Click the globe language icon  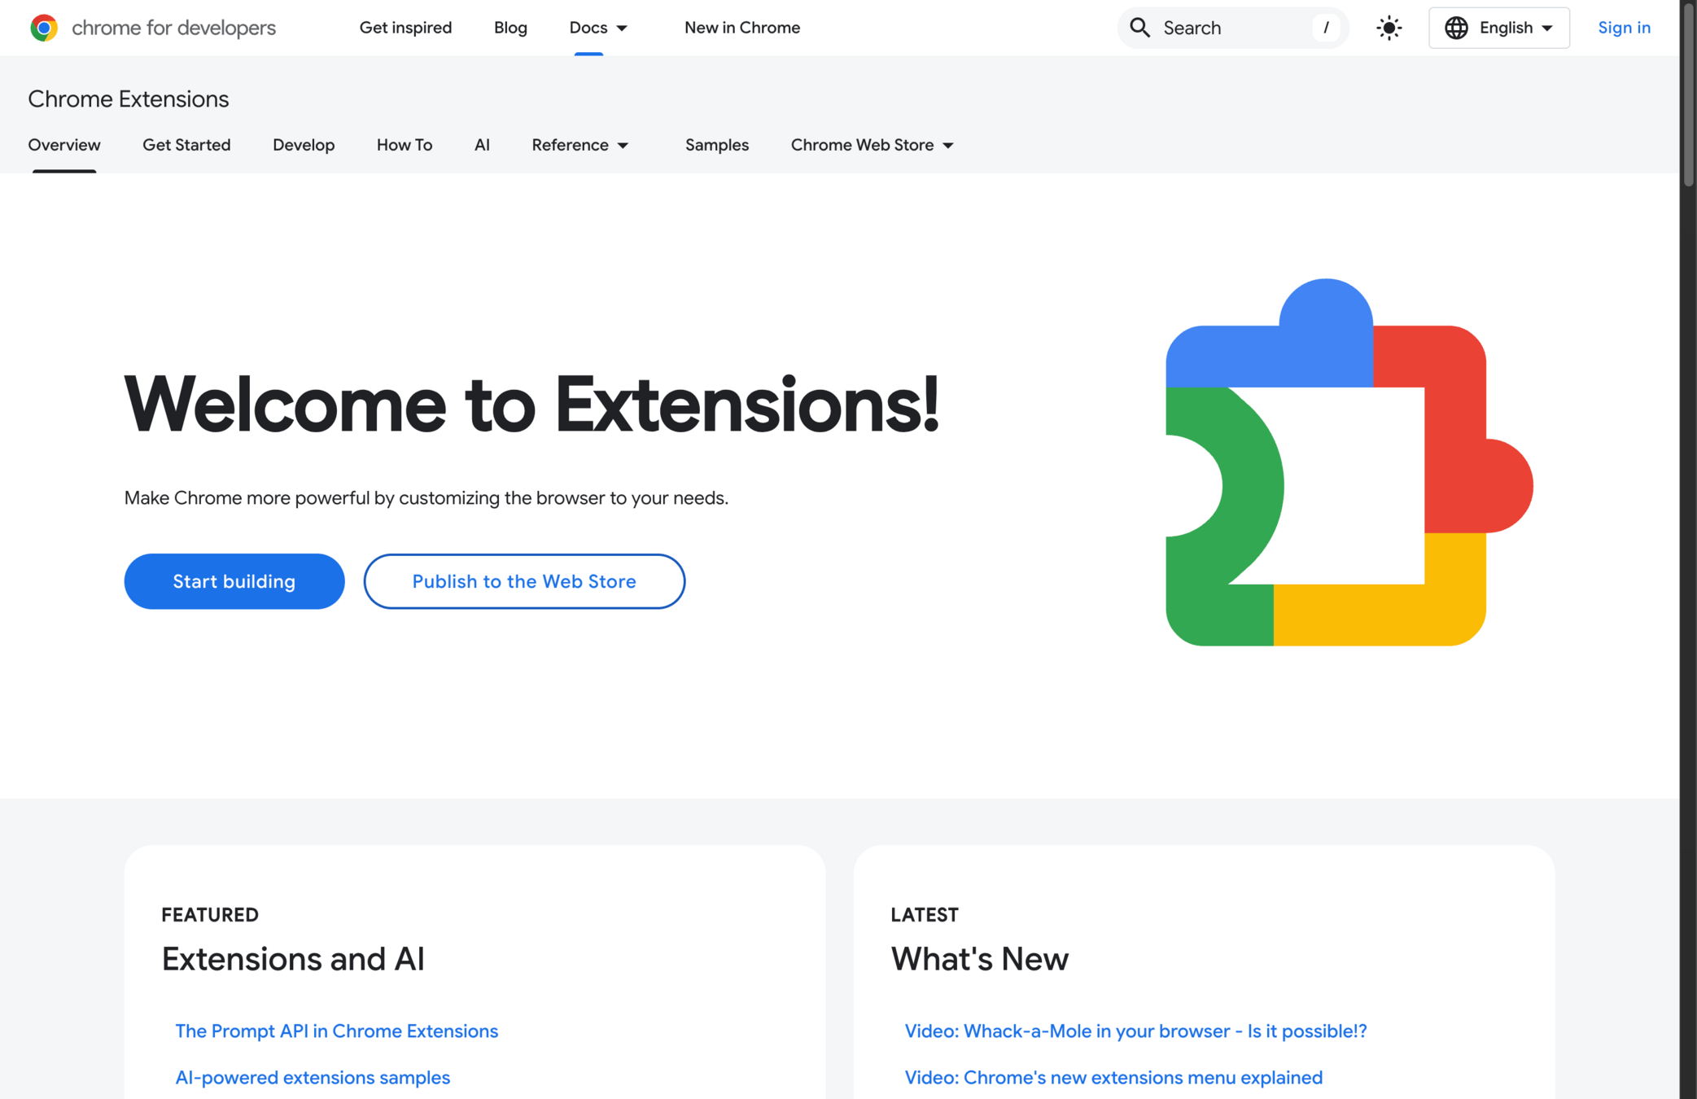coord(1456,28)
